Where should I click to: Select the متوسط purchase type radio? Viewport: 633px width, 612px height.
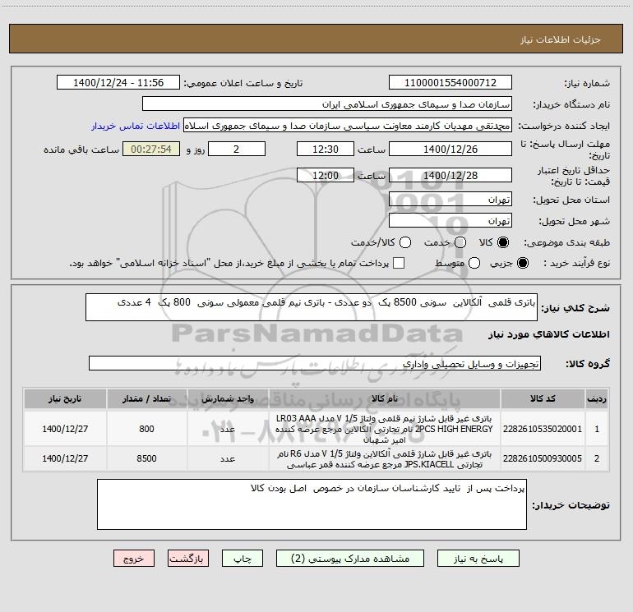(x=474, y=263)
